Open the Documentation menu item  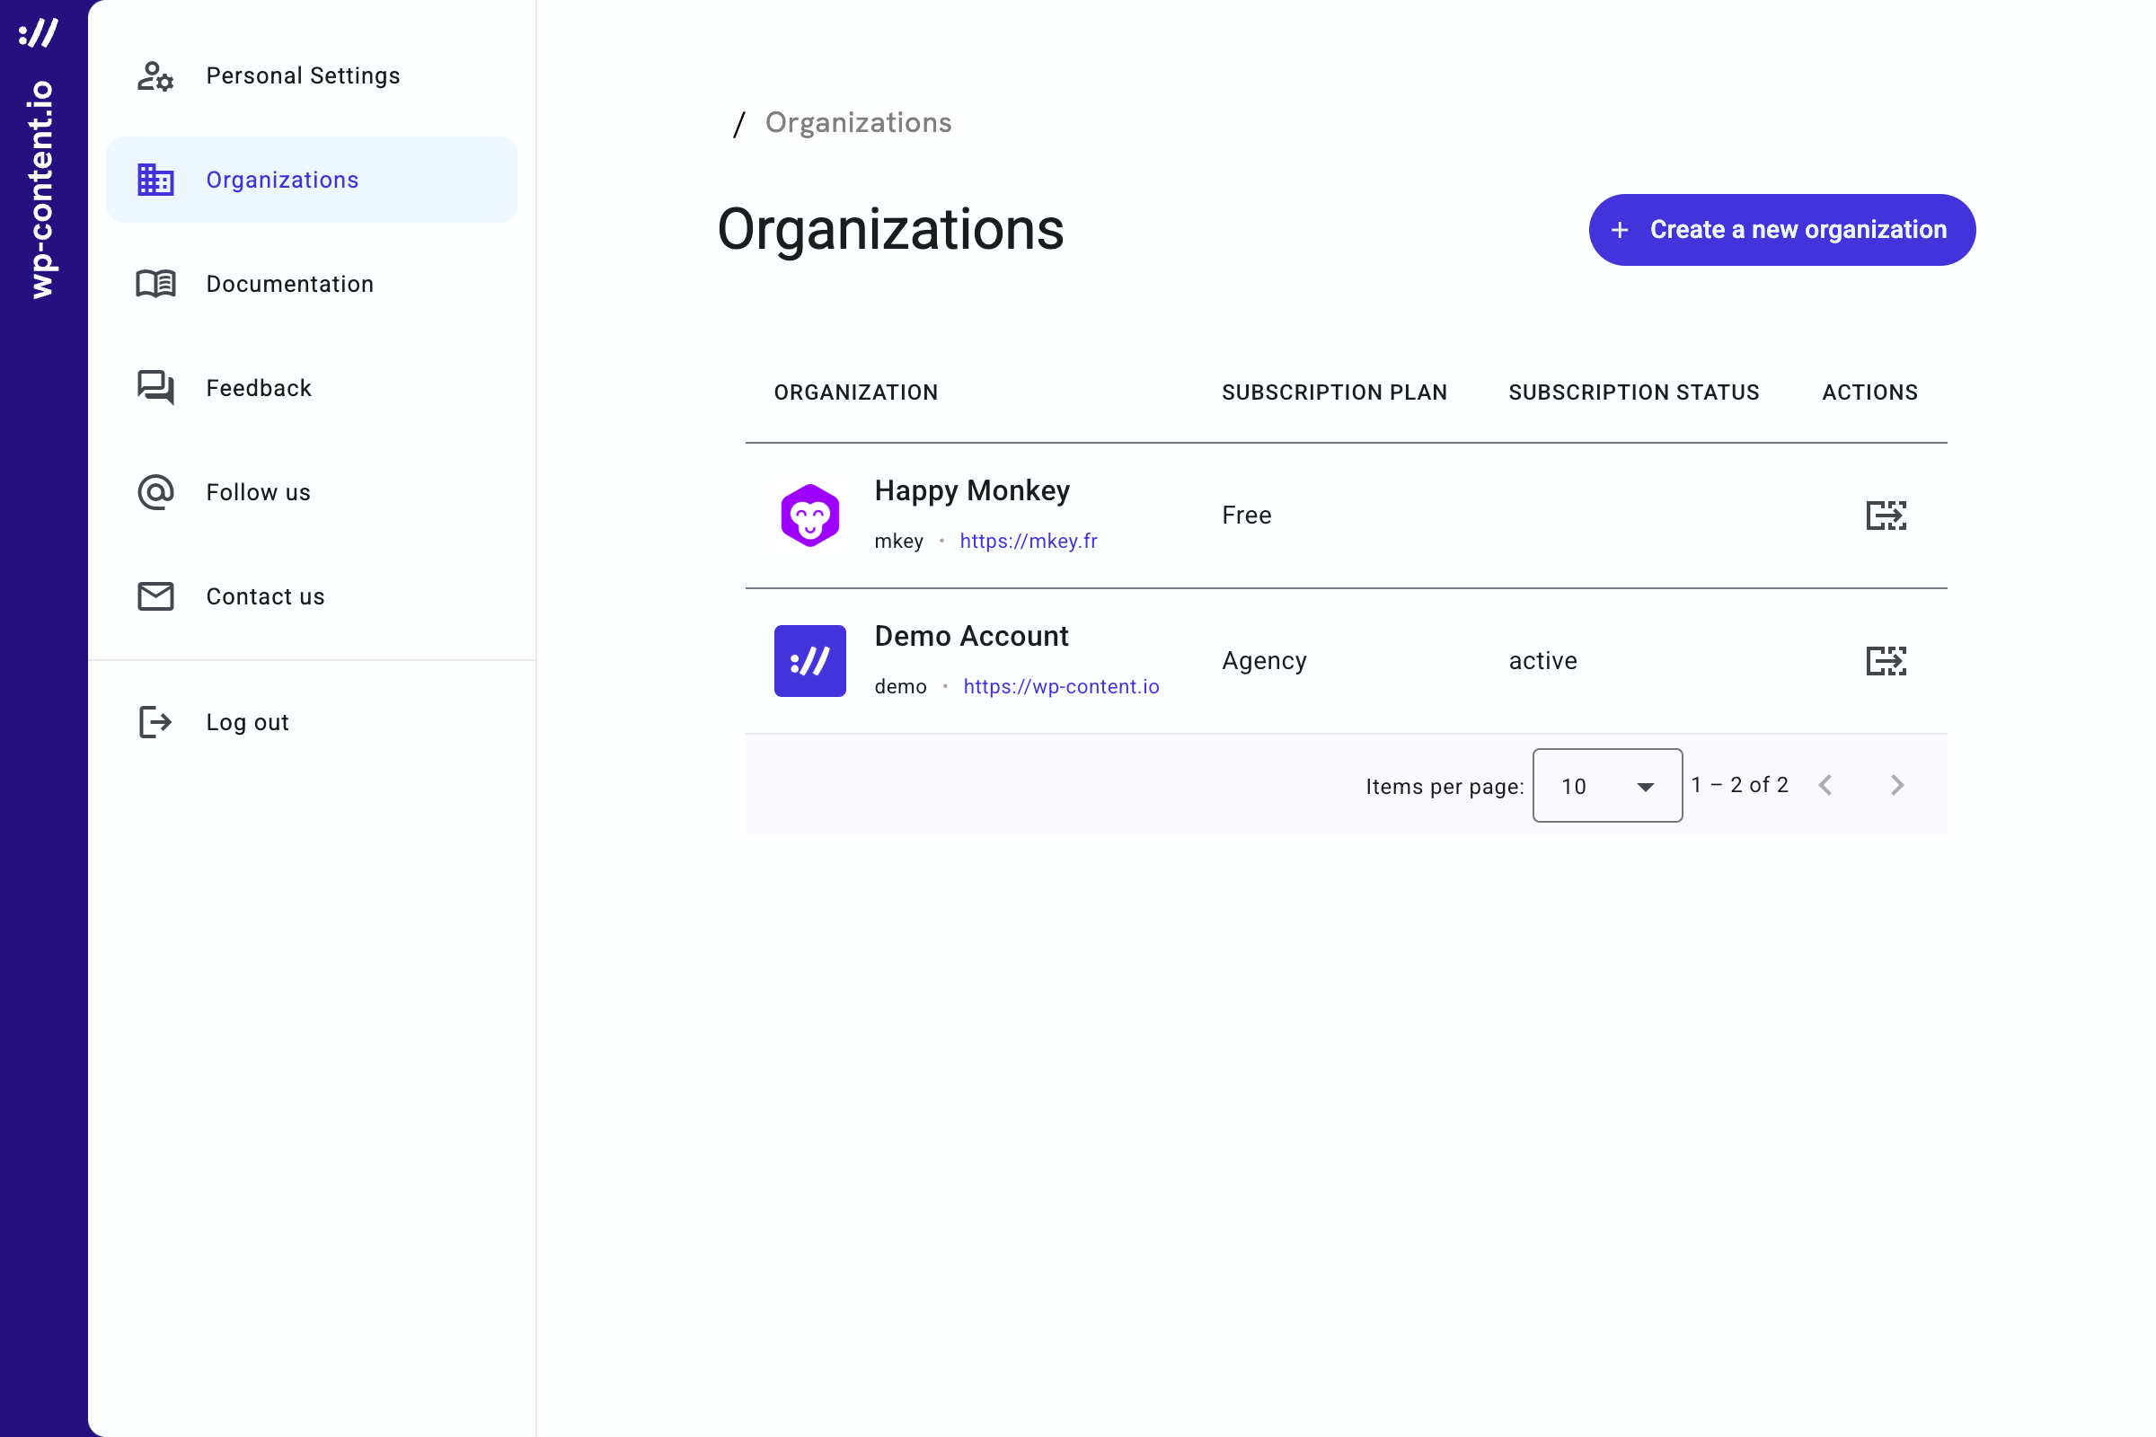tap(289, 284)
